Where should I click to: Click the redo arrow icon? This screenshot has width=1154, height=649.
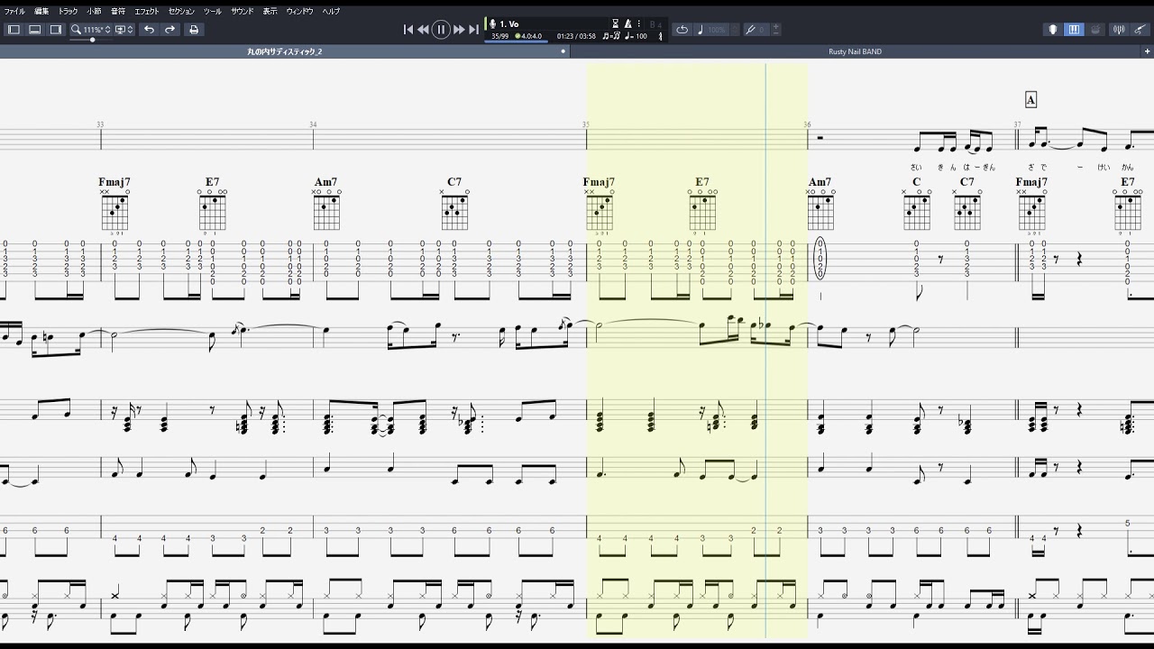click(169, 30)
